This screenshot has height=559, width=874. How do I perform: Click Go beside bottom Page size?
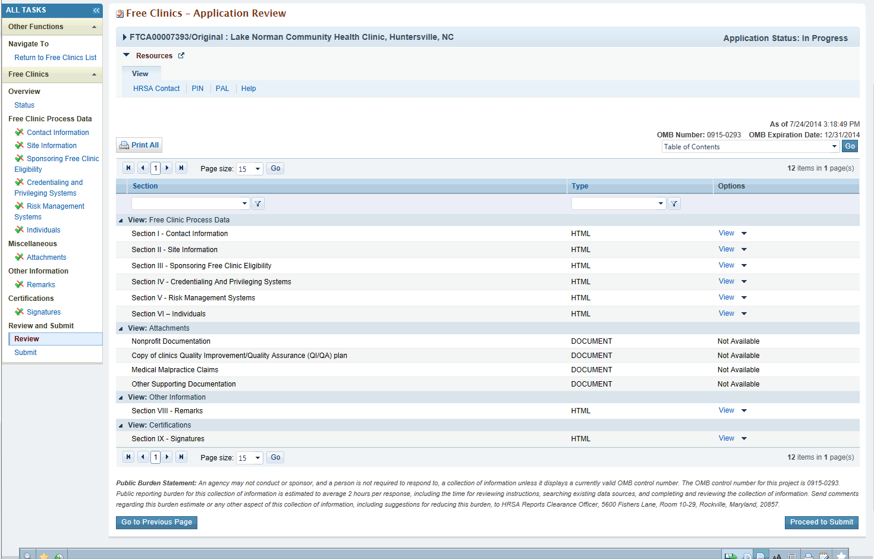pos(275,457)
